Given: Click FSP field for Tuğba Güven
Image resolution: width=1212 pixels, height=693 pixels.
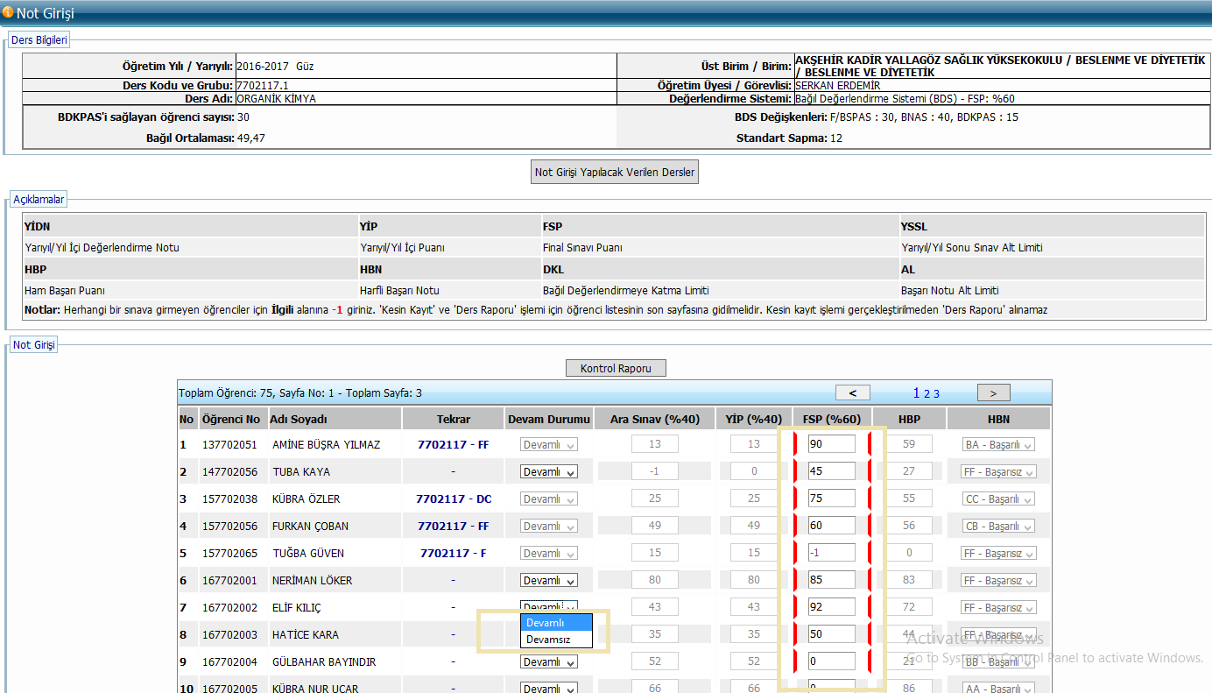Looking at the screenshot, I should pos(832,553).
